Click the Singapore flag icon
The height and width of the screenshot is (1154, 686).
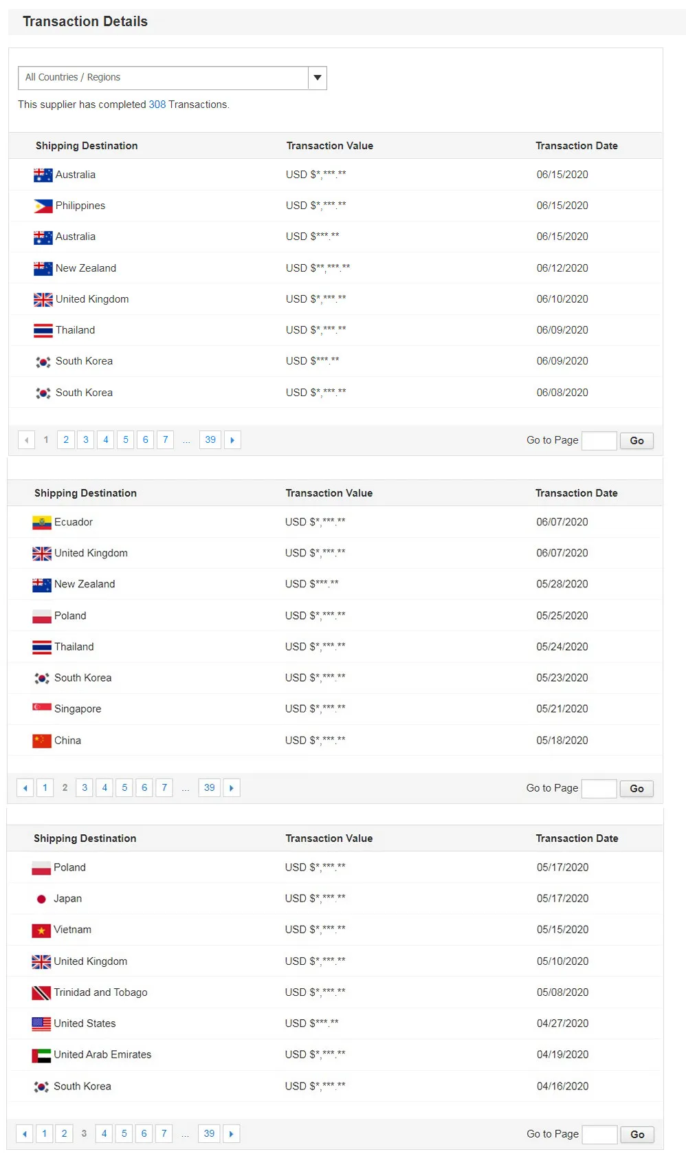42,708
